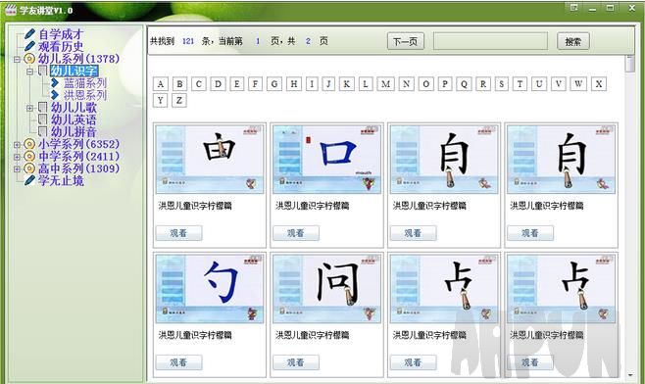Viewport: 645px width, 384px height.
Task: Filter by letter K
Action: tap(347, 84)
